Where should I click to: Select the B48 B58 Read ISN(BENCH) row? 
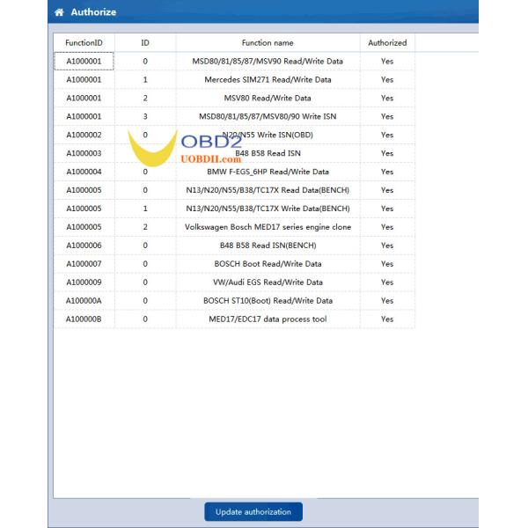coord(268,246)
